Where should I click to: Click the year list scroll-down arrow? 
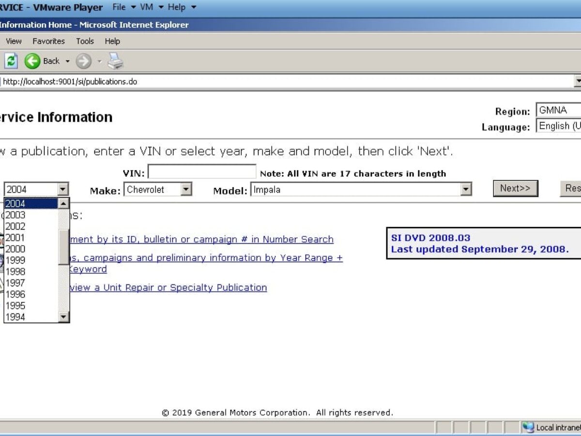tap(64, 317)
